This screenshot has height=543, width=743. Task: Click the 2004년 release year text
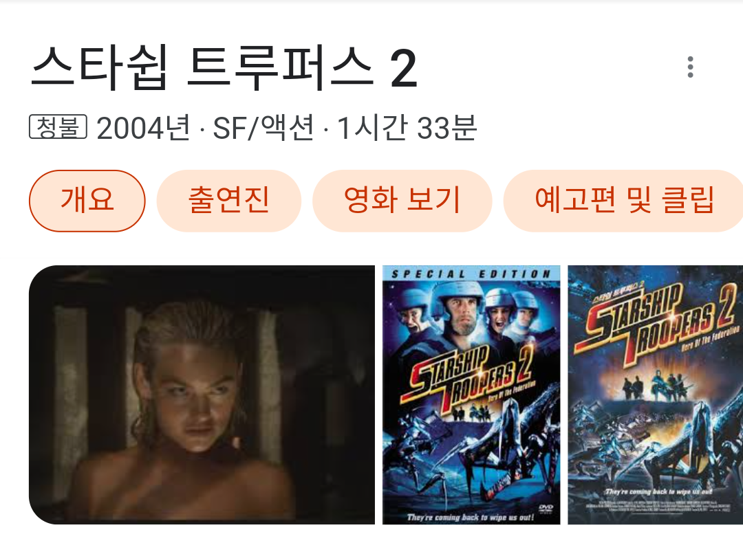coord(144,127)
